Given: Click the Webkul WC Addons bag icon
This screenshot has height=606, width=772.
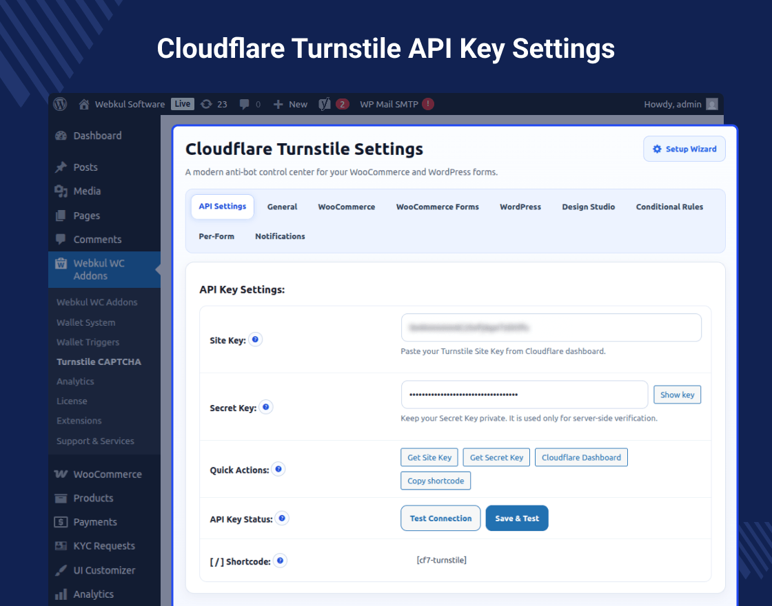Looking at the screenshot, I should coord(61,263).
